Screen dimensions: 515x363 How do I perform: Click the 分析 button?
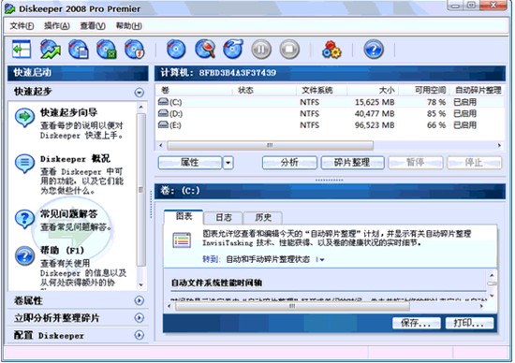tap(289, 163)
